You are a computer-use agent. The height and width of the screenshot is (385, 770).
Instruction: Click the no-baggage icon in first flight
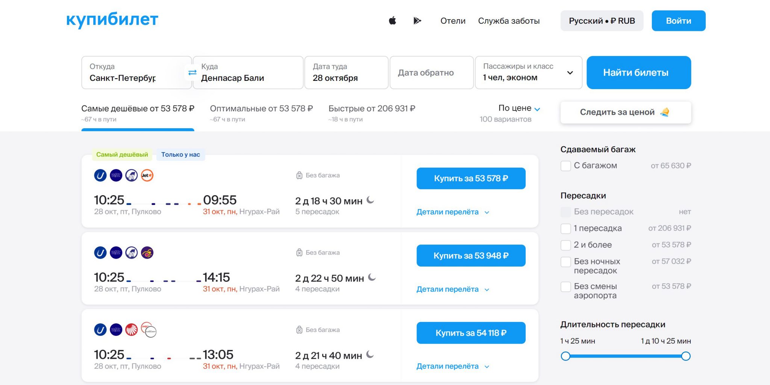coord(299,176)
